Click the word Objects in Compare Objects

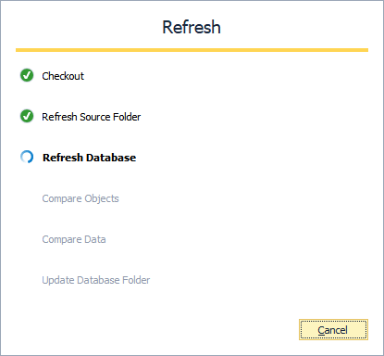(102, 198)
